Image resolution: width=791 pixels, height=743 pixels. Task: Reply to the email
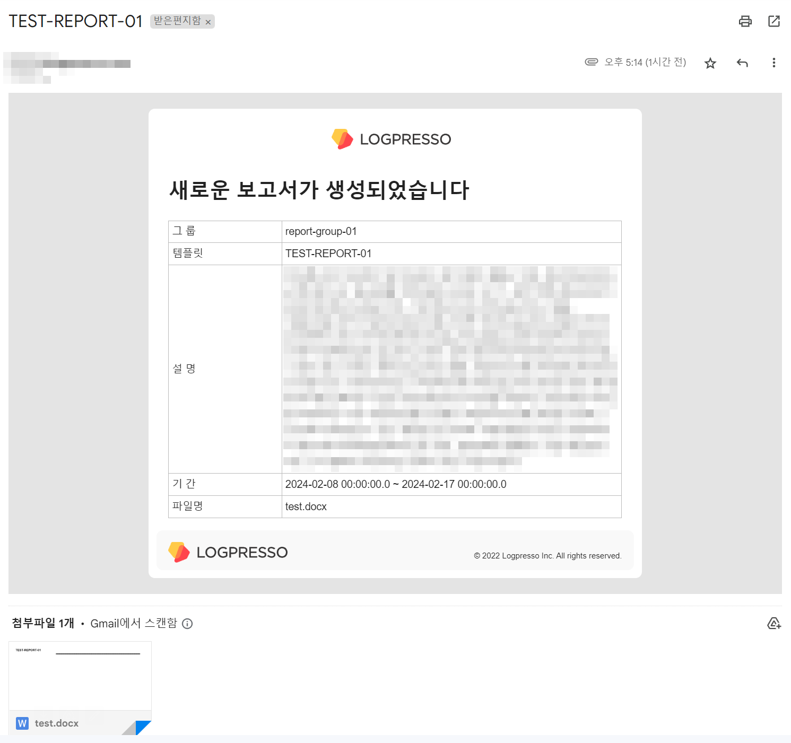tap(742, 63)
